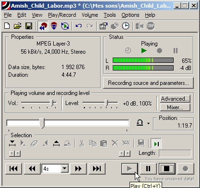This screenshot has height=188, width=200.
Task: Open the Play/Record menu
Action: pos(62,15)
